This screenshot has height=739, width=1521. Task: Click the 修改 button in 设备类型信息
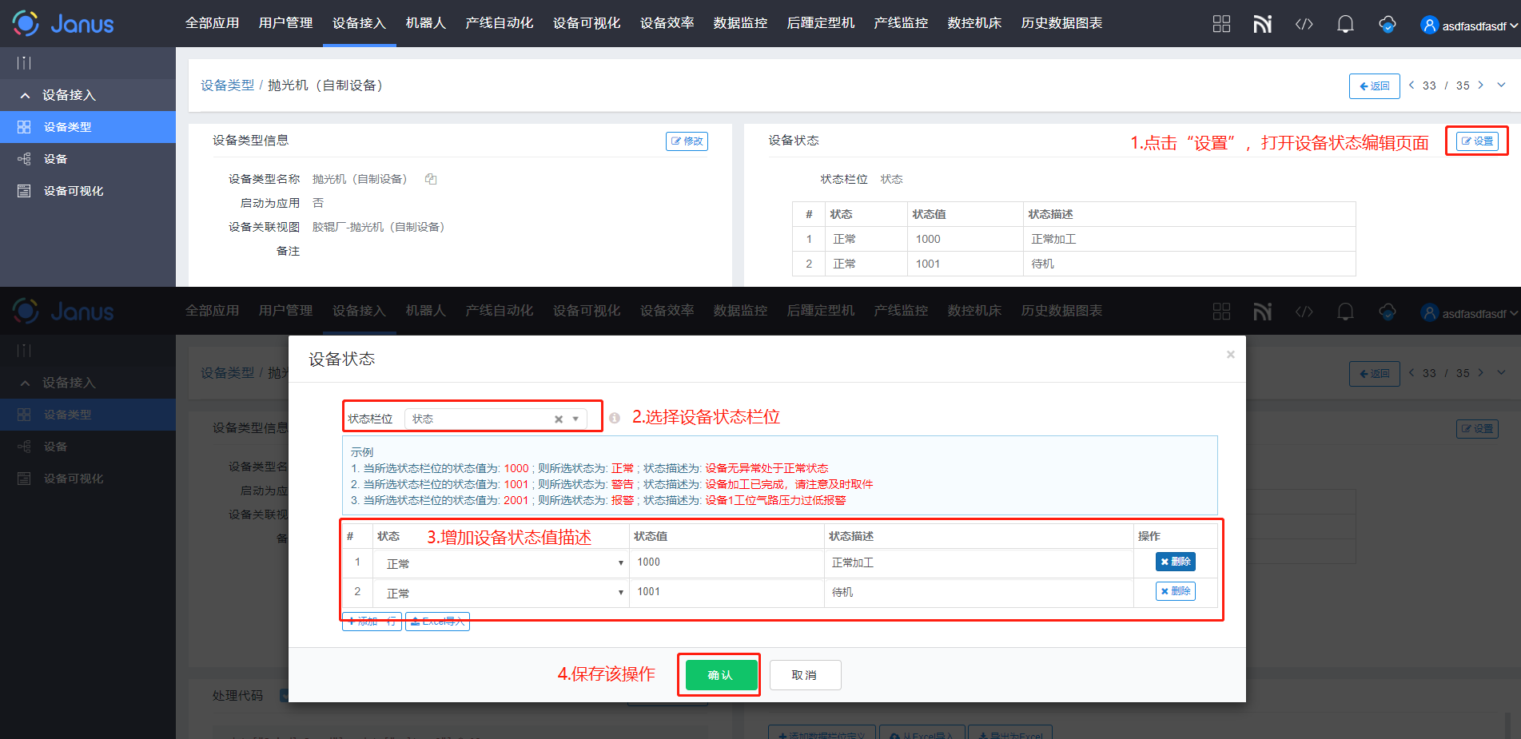(687, 141)
